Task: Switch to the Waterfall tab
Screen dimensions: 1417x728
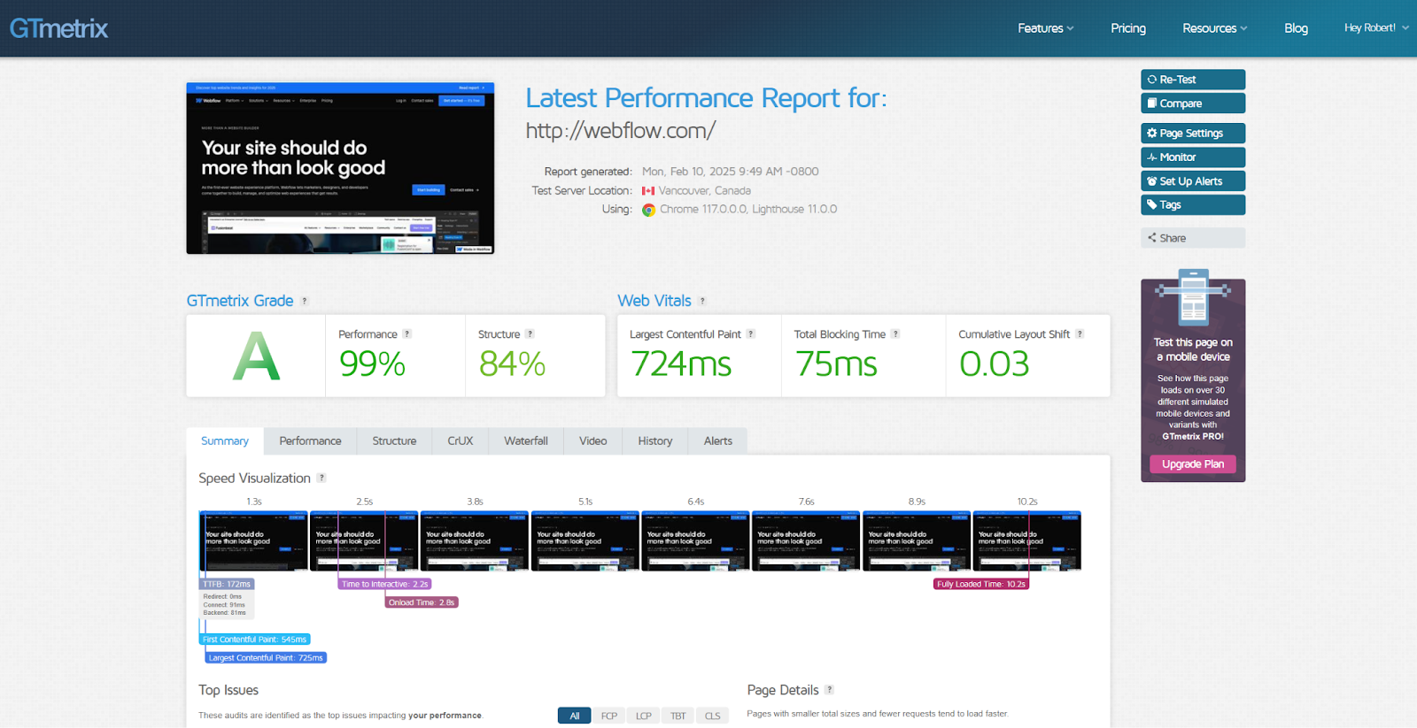Action: coord(526,441)
